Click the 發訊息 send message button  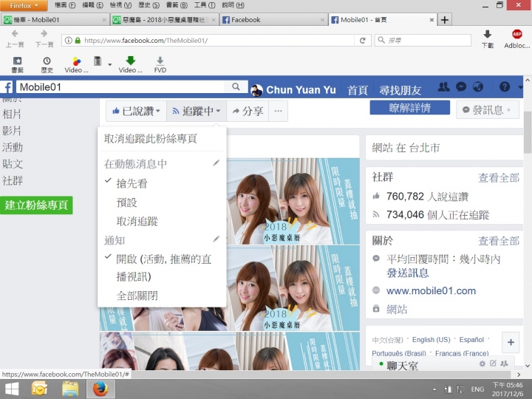488,109
